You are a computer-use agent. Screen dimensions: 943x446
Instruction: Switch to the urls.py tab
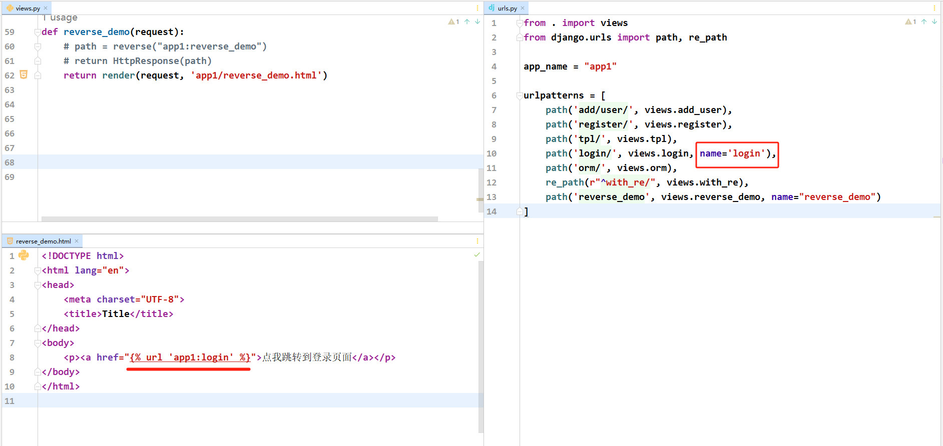pos(507,8)
